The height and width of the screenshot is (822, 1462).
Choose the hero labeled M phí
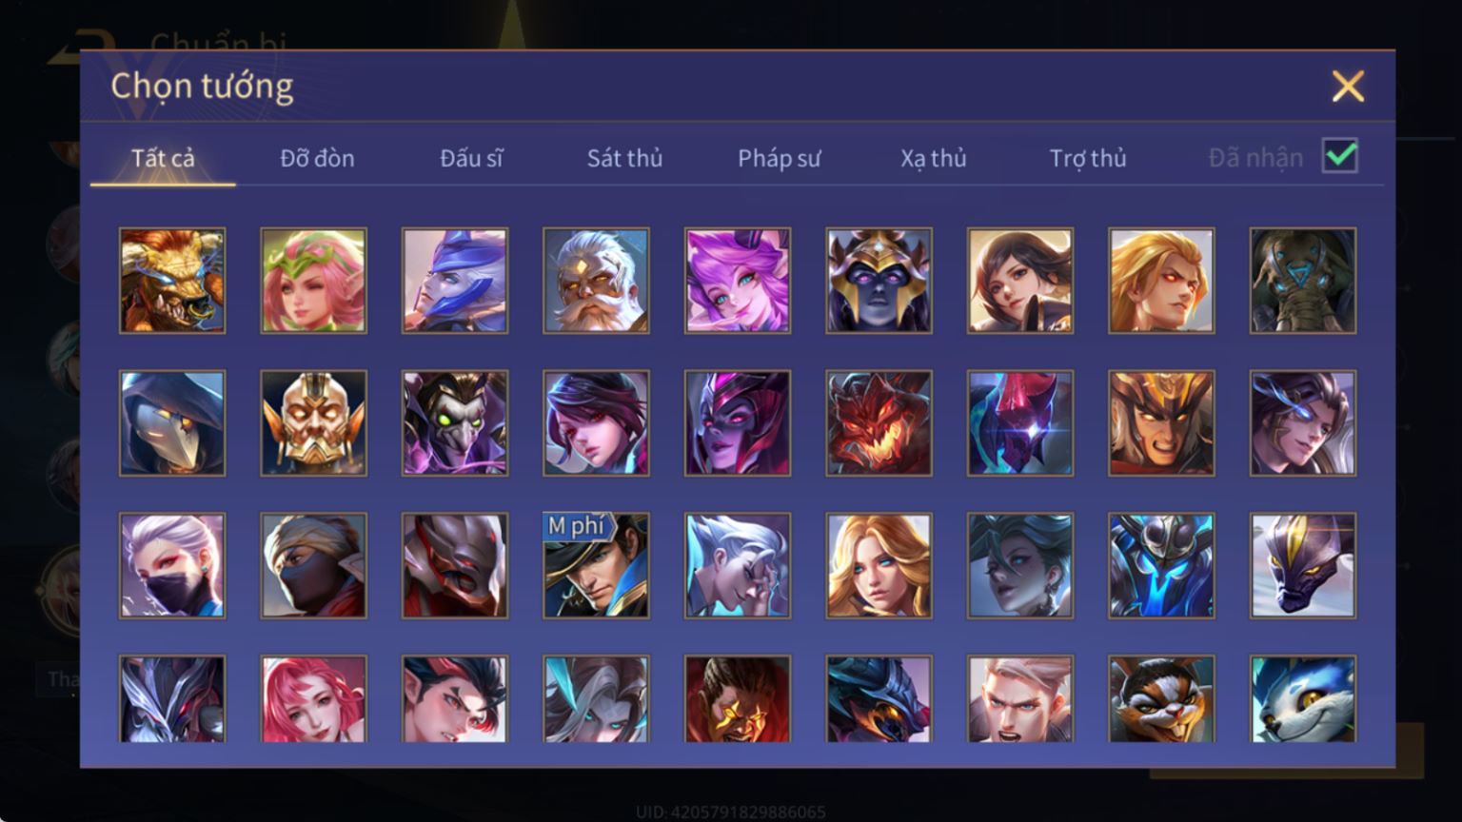(596, 566)
